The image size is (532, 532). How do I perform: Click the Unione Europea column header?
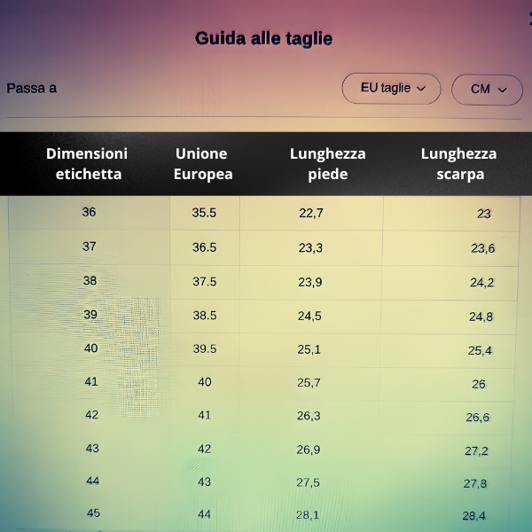[x=202, y=164]
